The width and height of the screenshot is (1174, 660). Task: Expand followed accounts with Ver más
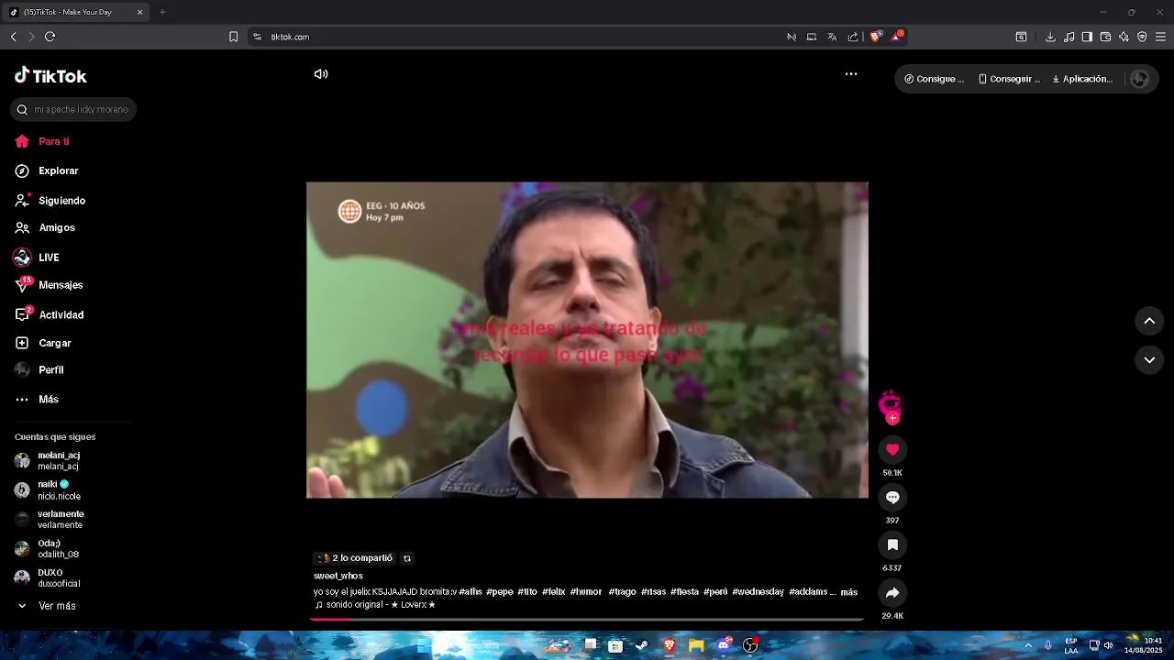46,606
